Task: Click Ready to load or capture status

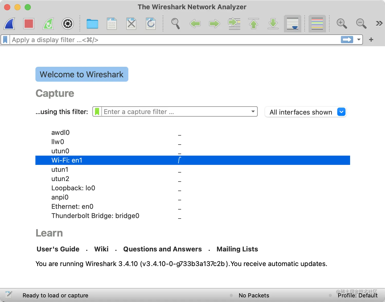Action: [x=55, y=295]
